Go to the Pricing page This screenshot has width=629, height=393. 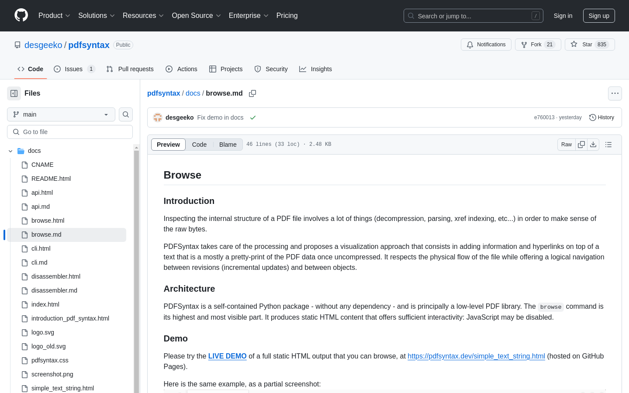(287, 16)
